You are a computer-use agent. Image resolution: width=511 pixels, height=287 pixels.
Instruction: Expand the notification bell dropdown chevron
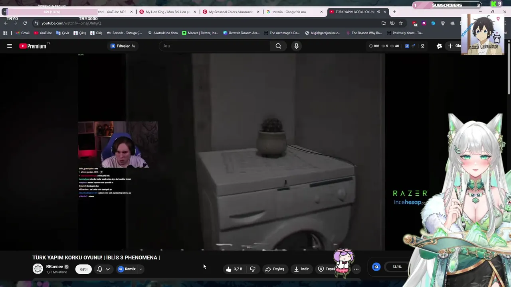click(x=107, y=269)
